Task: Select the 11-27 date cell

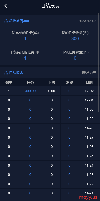Action: (x=89, y=137)
